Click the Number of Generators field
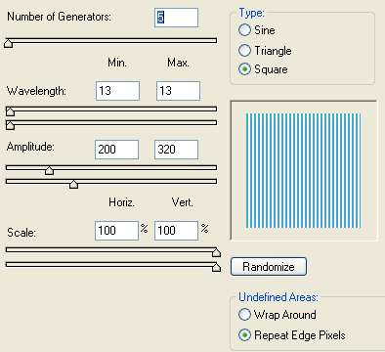 pos(176,18)
